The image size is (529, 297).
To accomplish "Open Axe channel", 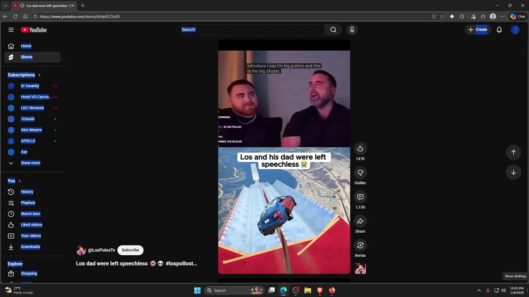I will [32, 152].
